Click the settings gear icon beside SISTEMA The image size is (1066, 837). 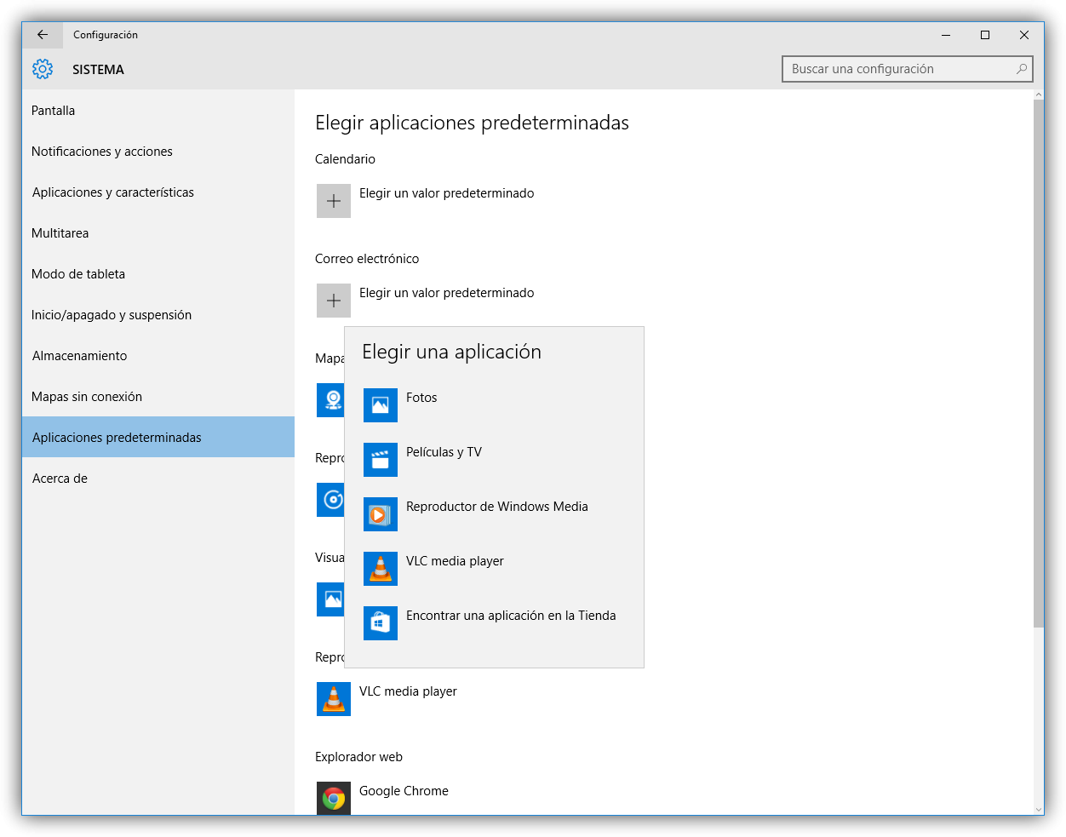43,69
